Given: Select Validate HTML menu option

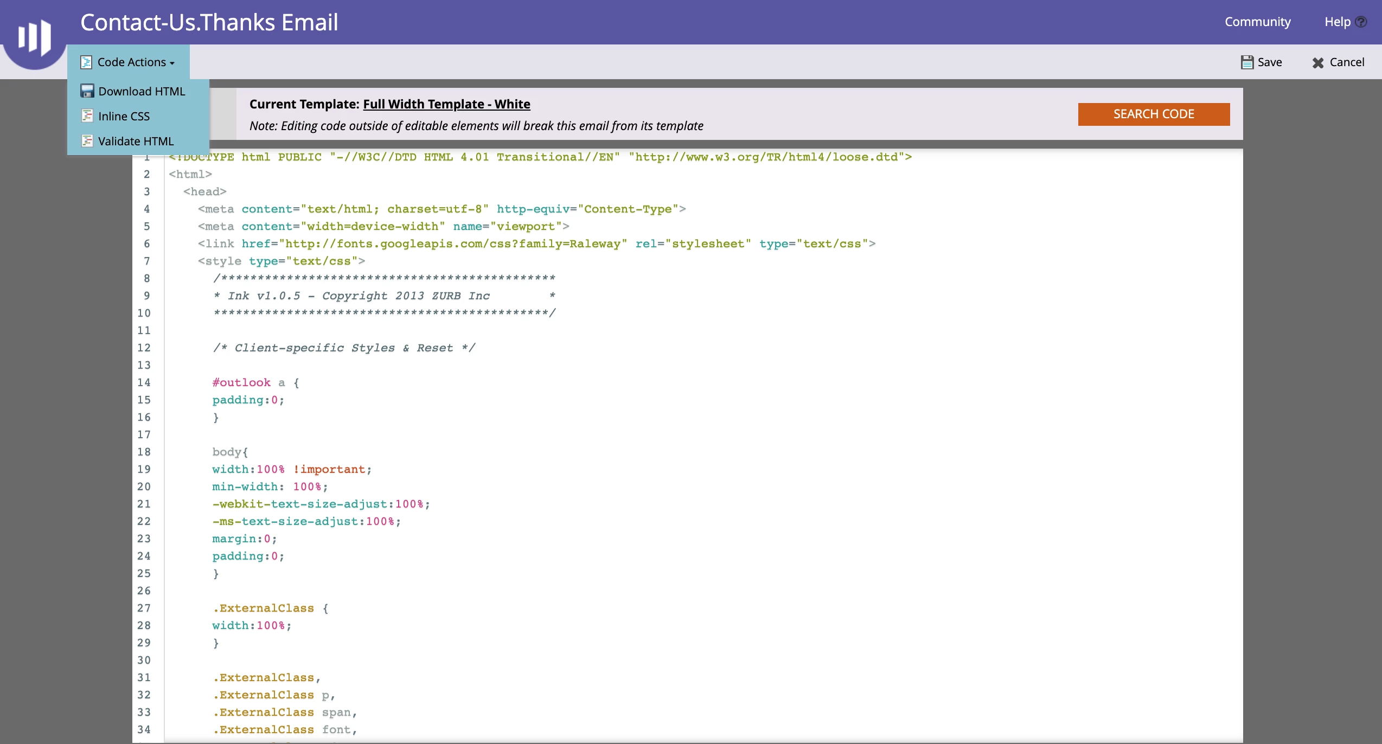Looking at the screenshot, I should (x=136, y=141).
